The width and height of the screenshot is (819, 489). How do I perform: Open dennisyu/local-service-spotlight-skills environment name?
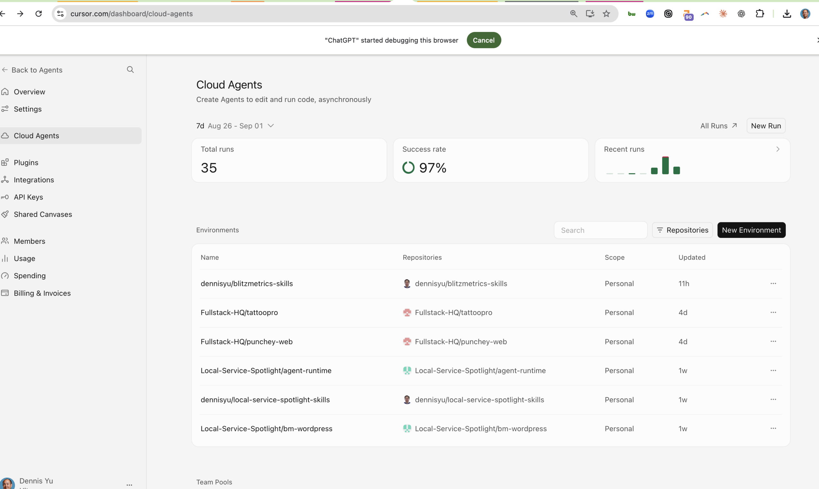click(x=265, y=399)
